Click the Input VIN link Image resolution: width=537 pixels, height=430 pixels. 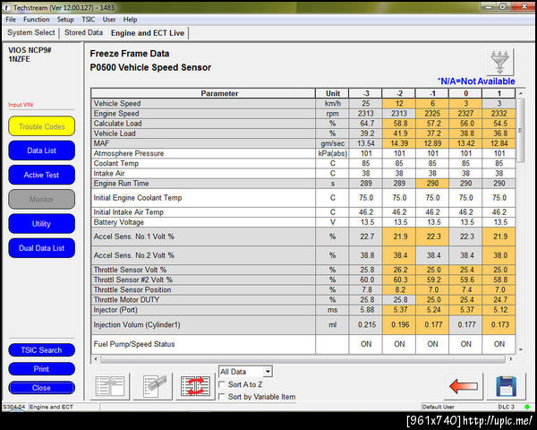click(x=21, y=105)
